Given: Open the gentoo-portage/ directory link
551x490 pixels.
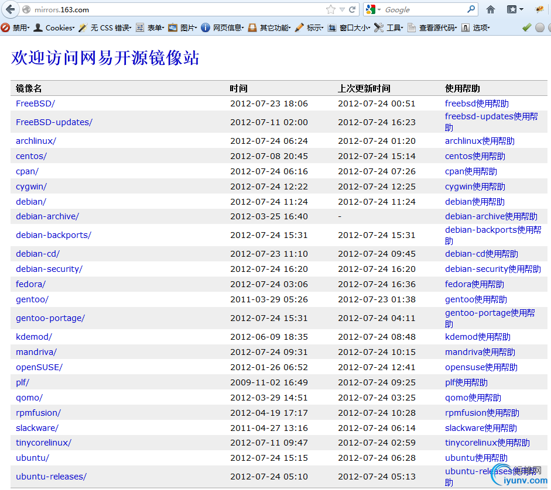Looking at the screenshot, I should [x=50, y=318].
